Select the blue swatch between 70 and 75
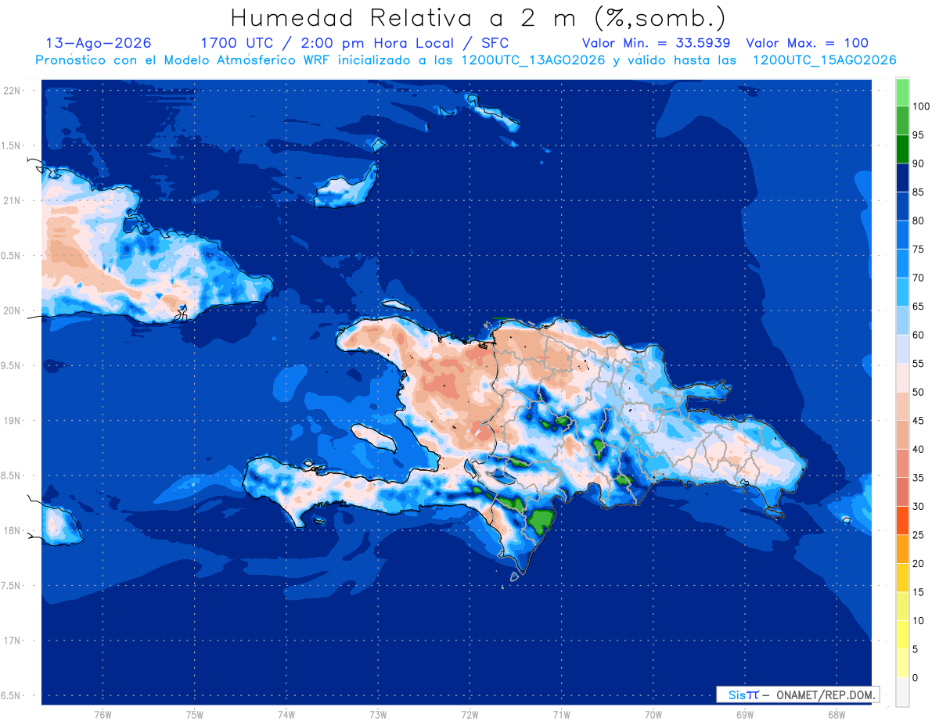The height and width of the screenshot is (725, 939). (x=902, y=264)
